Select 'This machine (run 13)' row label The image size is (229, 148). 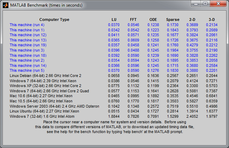tap(28, 40)
